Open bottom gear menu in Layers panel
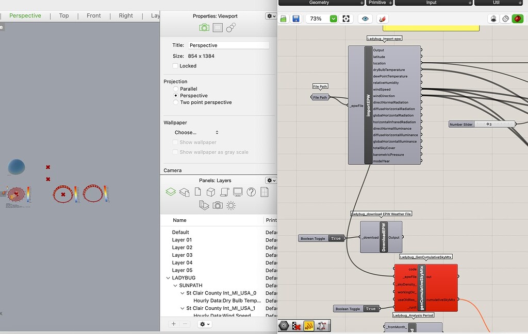The height and width of the screenshot is (334, 528). 204,324
